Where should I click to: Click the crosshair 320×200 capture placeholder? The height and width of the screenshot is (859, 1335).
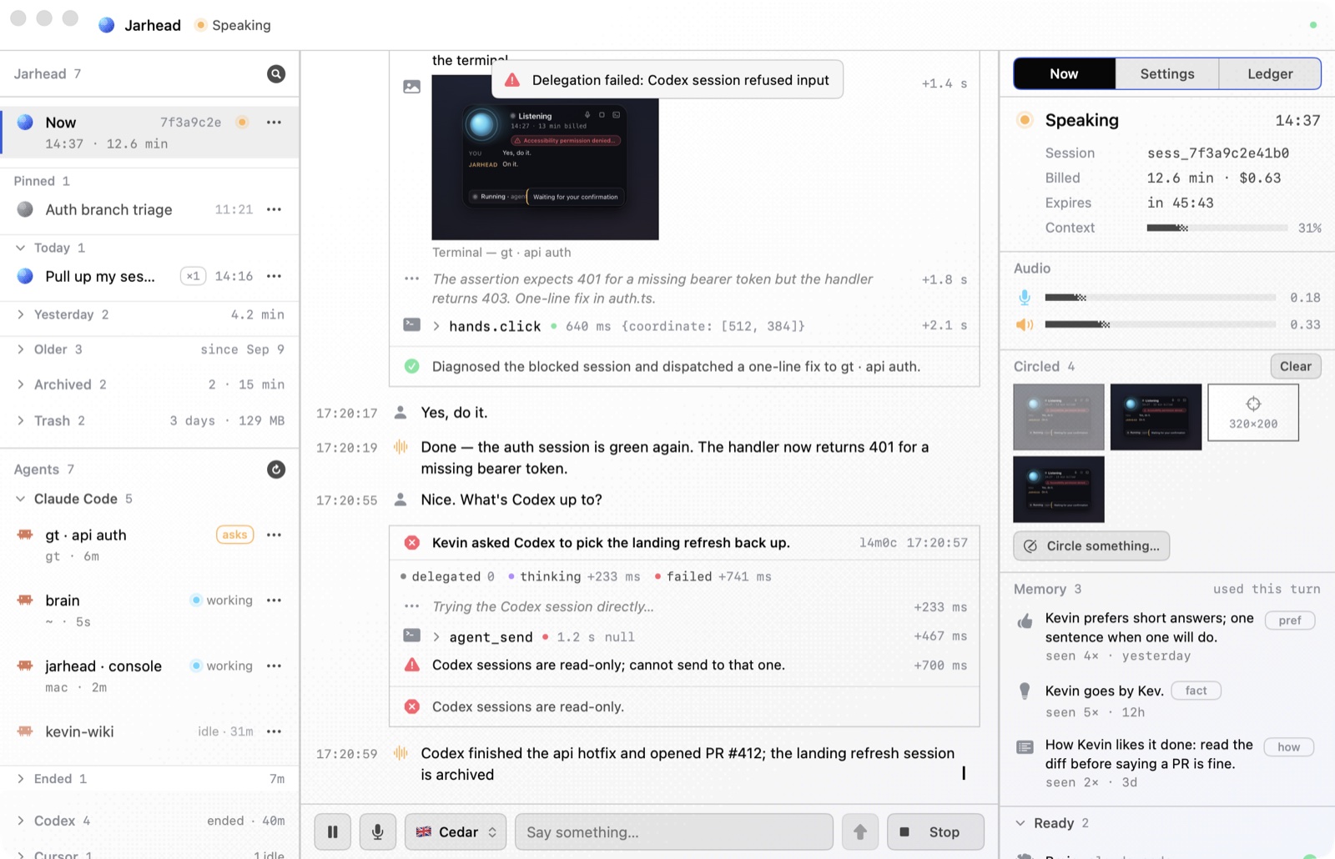click(1253, 413)
